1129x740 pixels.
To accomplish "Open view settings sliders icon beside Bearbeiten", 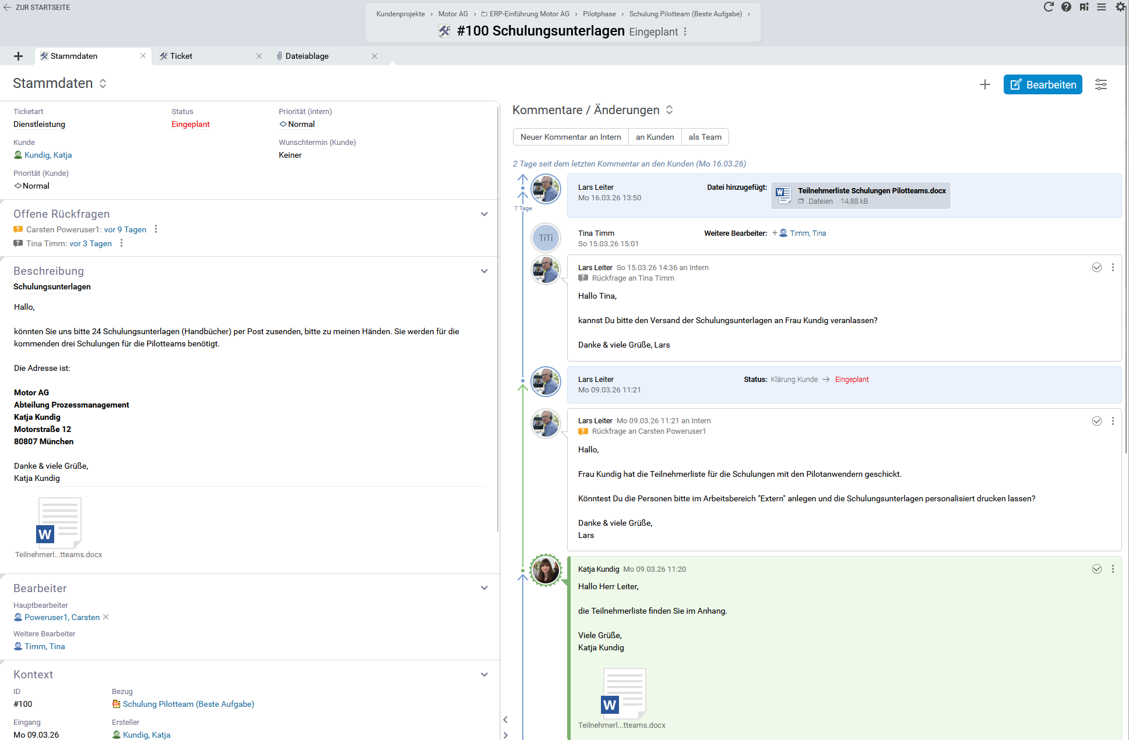I will pos(1101,84).
